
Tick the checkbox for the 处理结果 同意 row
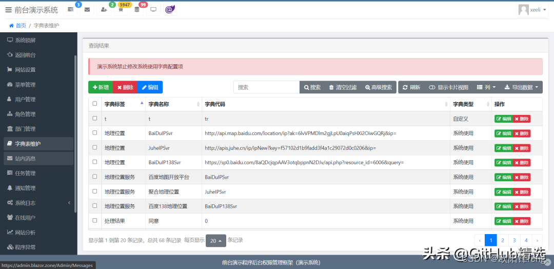[95, 220]
